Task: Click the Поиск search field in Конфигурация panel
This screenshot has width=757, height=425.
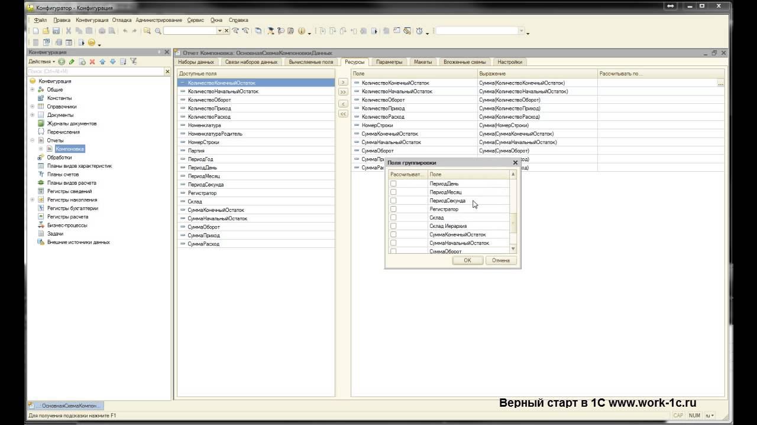Action: point(95,71)
